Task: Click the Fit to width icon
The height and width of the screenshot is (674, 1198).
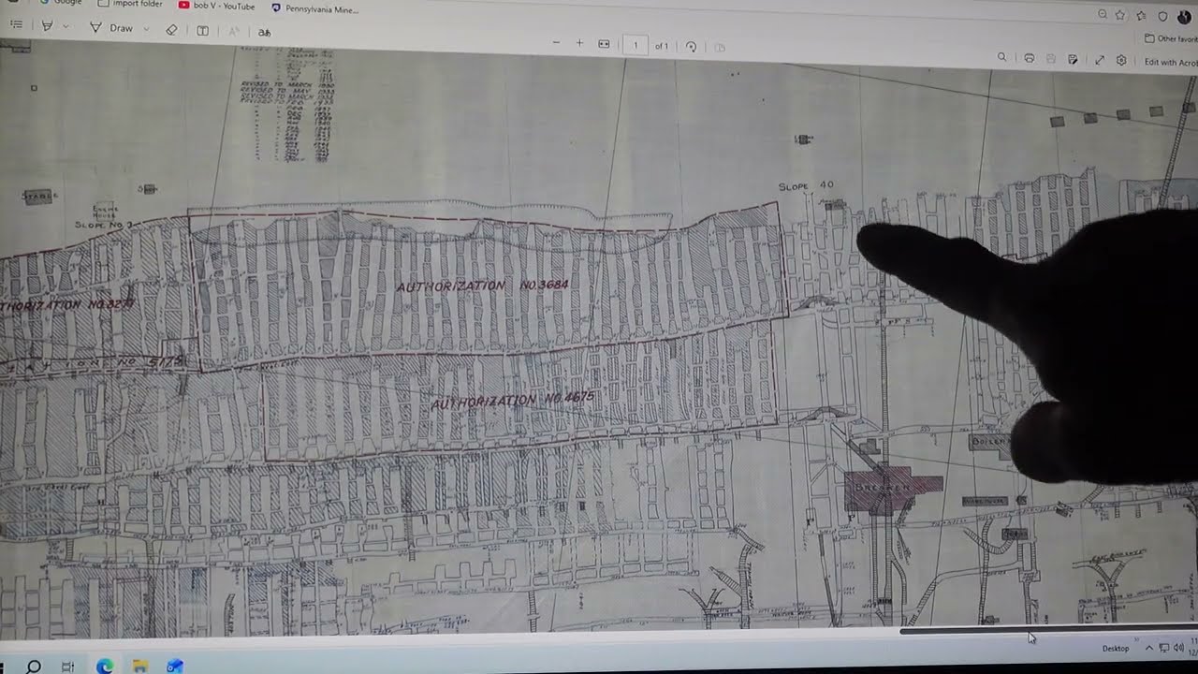Action: click(x=604, y=44)
